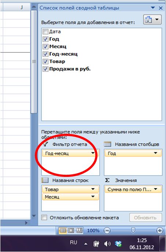Viewport: 166px width, 252px height.
Task: Open the field list layout options button
Action: coord(152,20)
